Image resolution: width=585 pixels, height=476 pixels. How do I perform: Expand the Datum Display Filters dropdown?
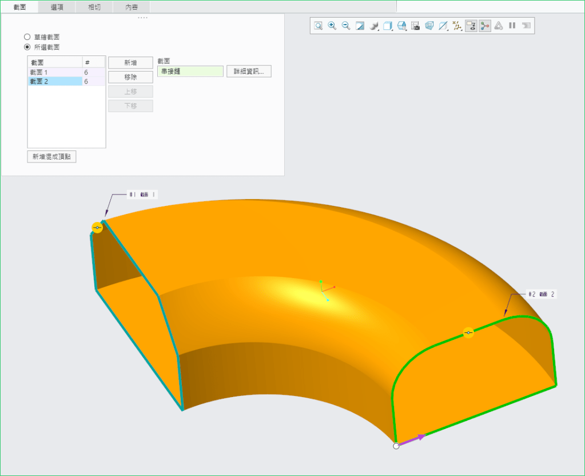click(x=457, y=26)
